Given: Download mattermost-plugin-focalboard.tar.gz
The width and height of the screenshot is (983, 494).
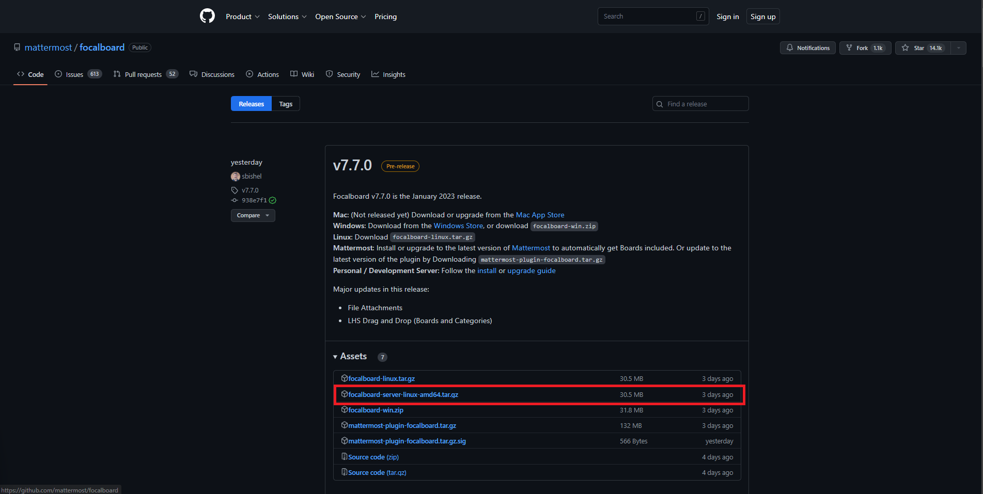Looking at the screenshot, I should coord(402,425).
